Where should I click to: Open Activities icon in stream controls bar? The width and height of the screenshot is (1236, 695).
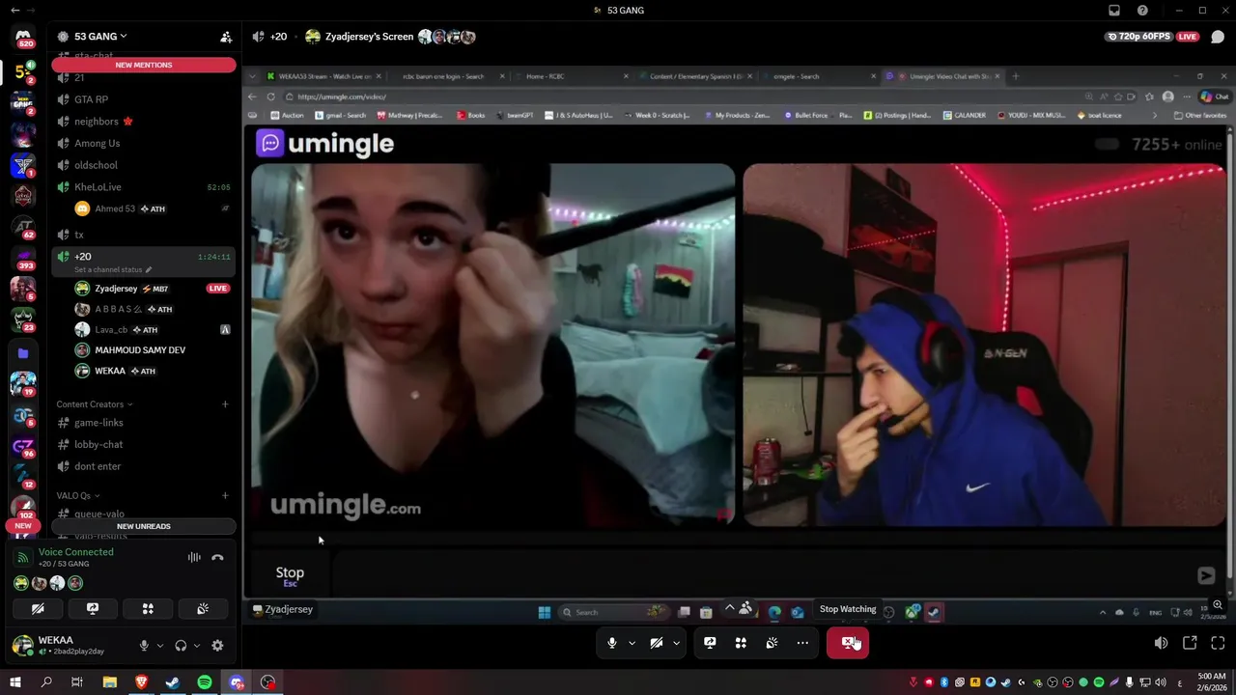coord(741,643)
